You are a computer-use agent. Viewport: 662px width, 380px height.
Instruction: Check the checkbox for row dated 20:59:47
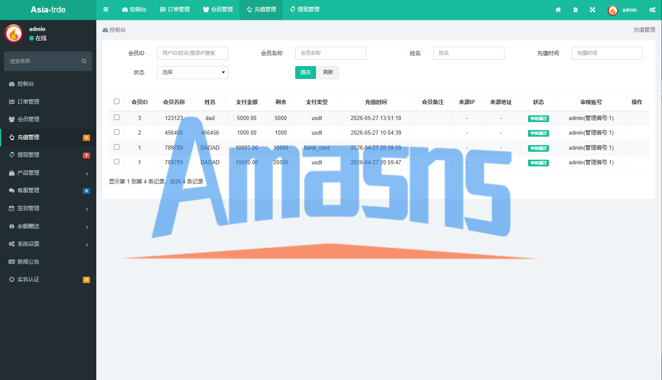(116, 161)
